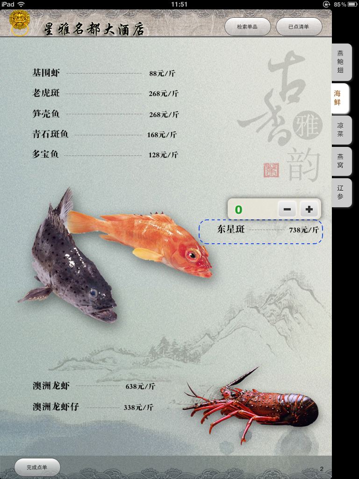Open the 燕窝 bird's nest tab
The width and height of the screenshot is (359, 479).
[x=341, y=161]
